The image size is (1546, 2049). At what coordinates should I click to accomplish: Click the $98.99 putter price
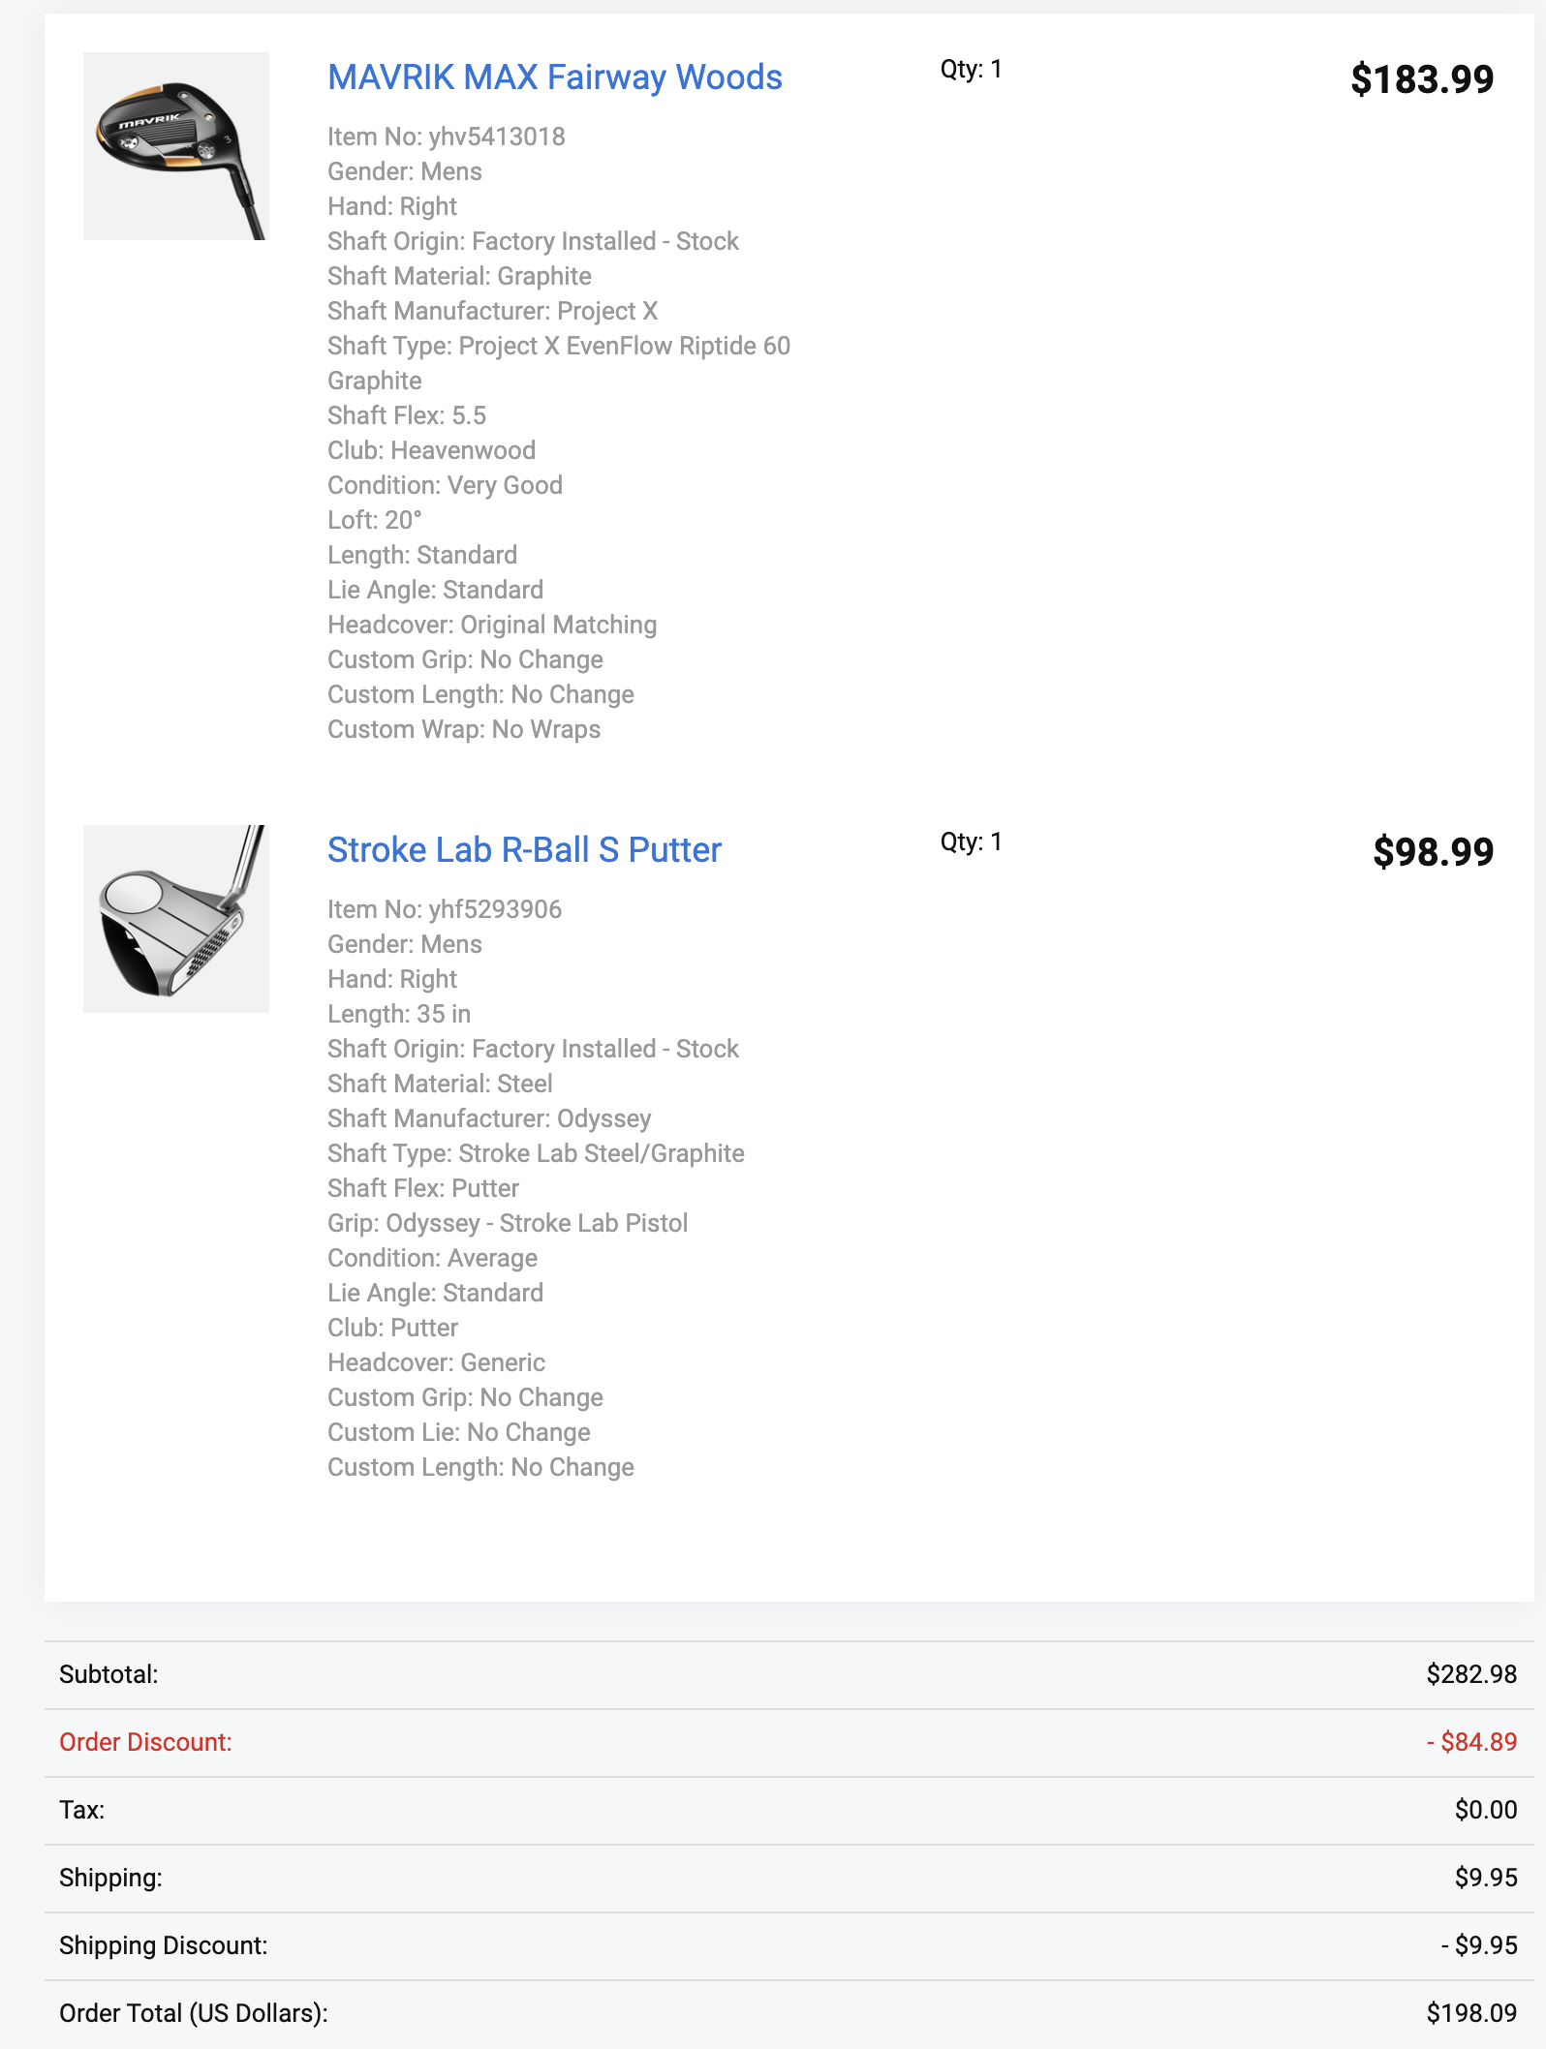tap(1433, 852)
